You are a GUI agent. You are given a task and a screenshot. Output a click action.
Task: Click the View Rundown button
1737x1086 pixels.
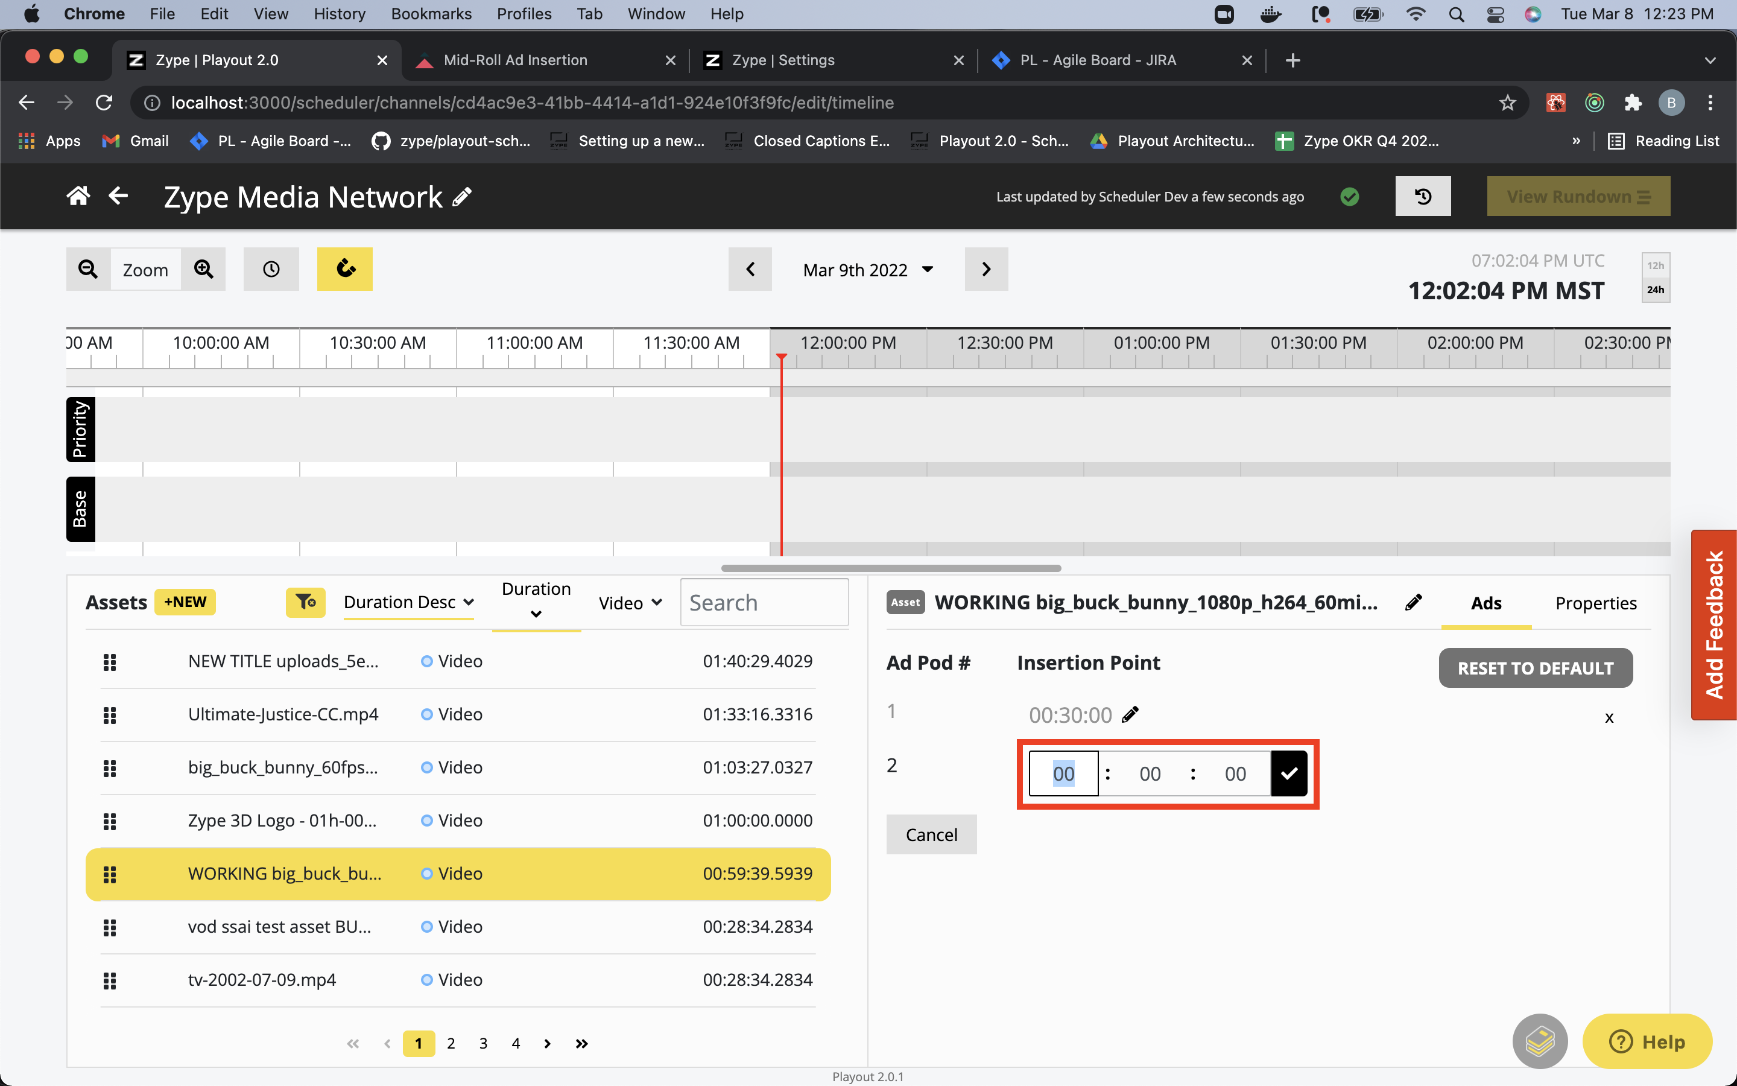(1578, 196)
